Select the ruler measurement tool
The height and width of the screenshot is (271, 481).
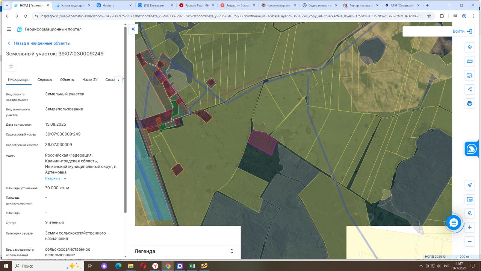(x=469, y=61)
